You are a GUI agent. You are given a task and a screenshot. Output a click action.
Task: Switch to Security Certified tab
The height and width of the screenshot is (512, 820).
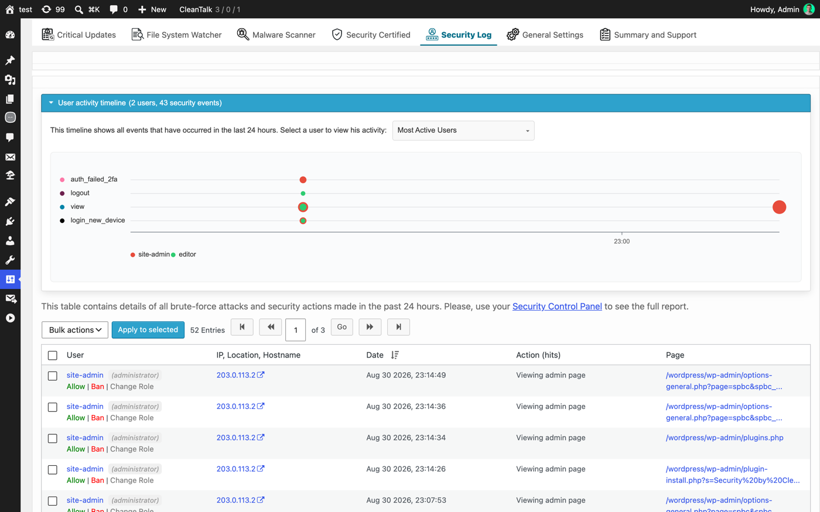[371, 35]
